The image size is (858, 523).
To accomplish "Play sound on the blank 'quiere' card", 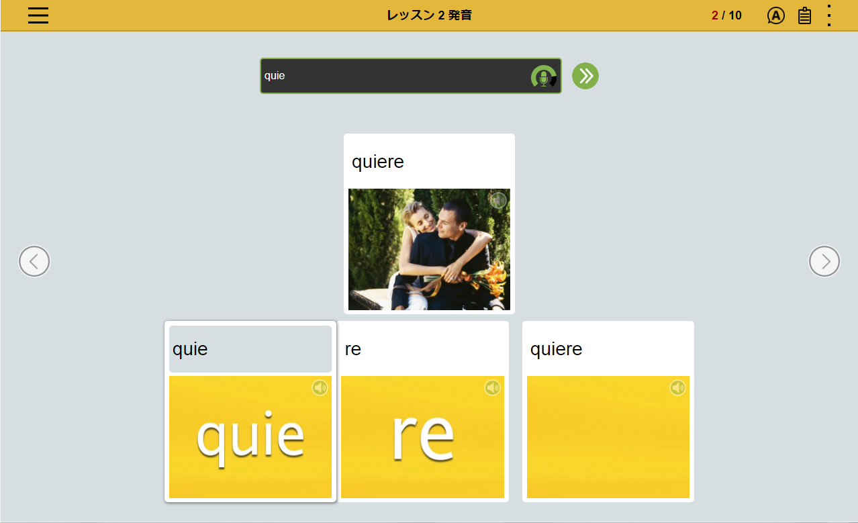I will [x=677, y=387].
